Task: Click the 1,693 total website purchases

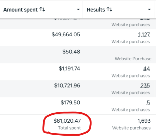Action: click(x=144, y=121)
